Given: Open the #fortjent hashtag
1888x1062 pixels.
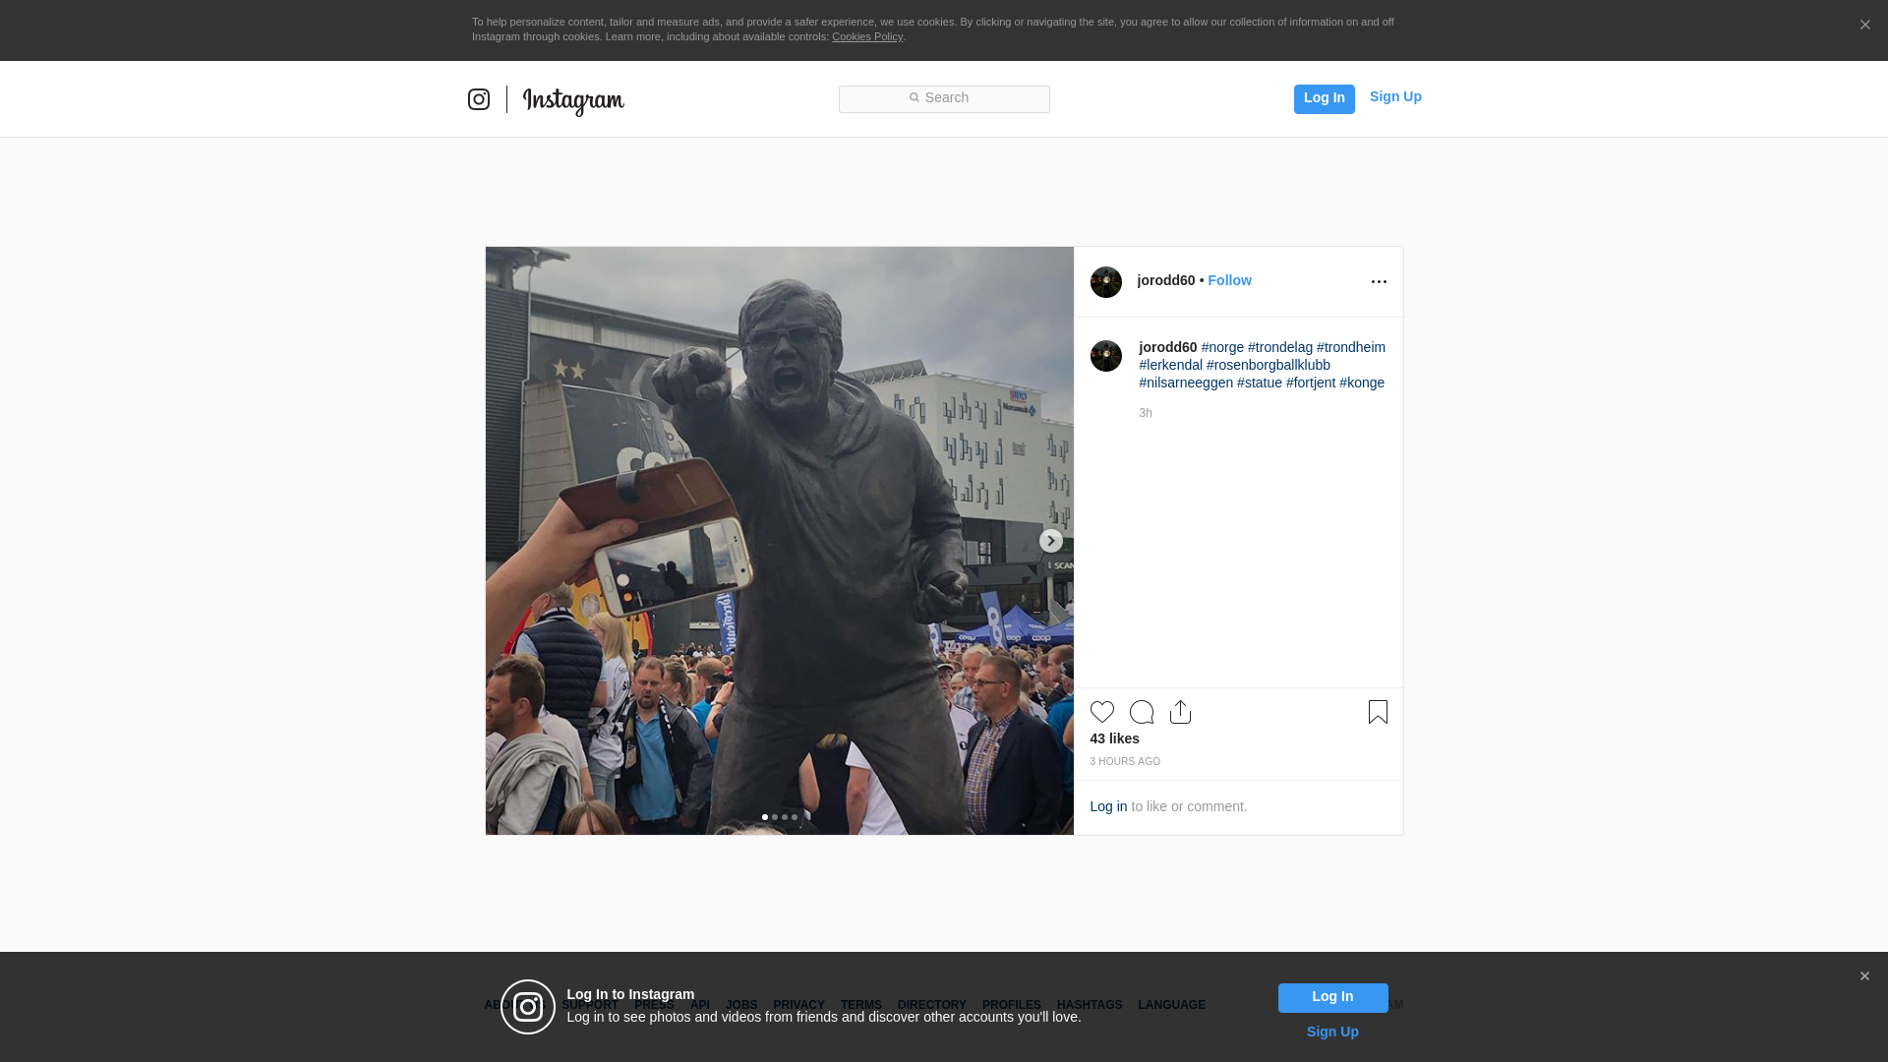Looking at the screenshot, I should click(1311, 383).
